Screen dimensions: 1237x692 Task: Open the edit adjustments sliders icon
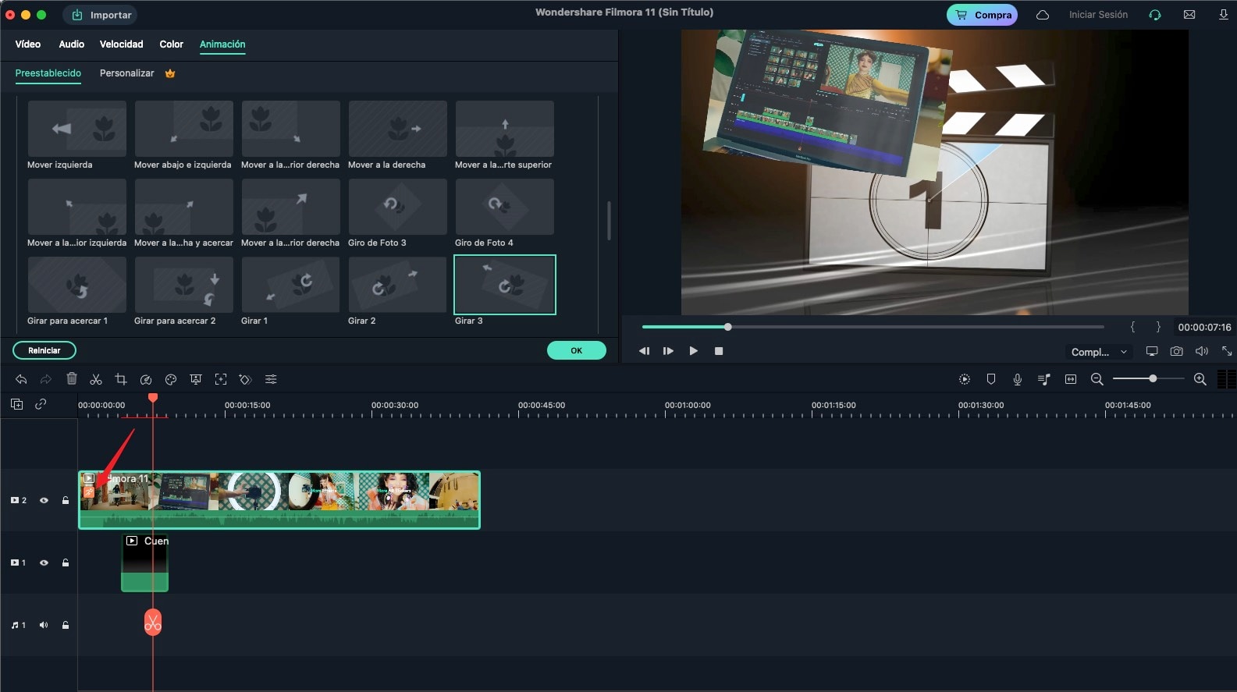click(x=271, y=379)
